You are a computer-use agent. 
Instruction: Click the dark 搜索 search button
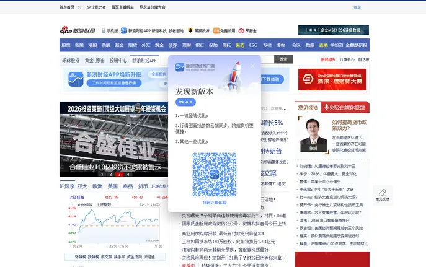(283, 59)
